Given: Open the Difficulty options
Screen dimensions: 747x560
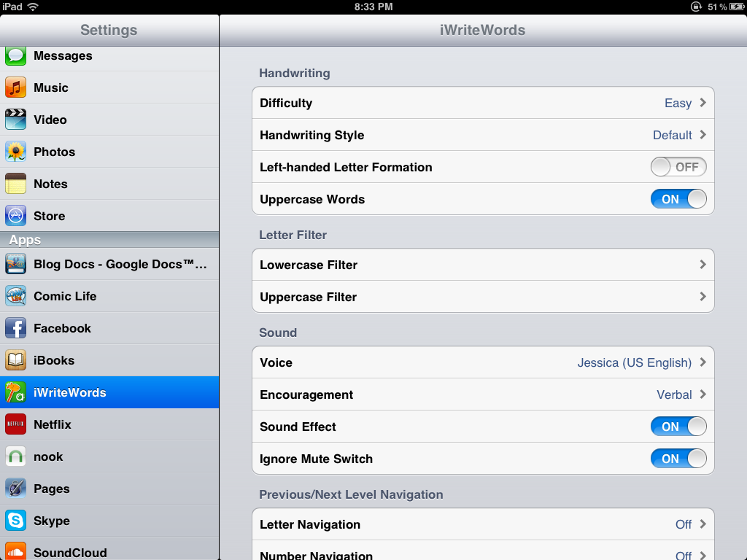Looking at the screenshot, I should pos(483,103).
